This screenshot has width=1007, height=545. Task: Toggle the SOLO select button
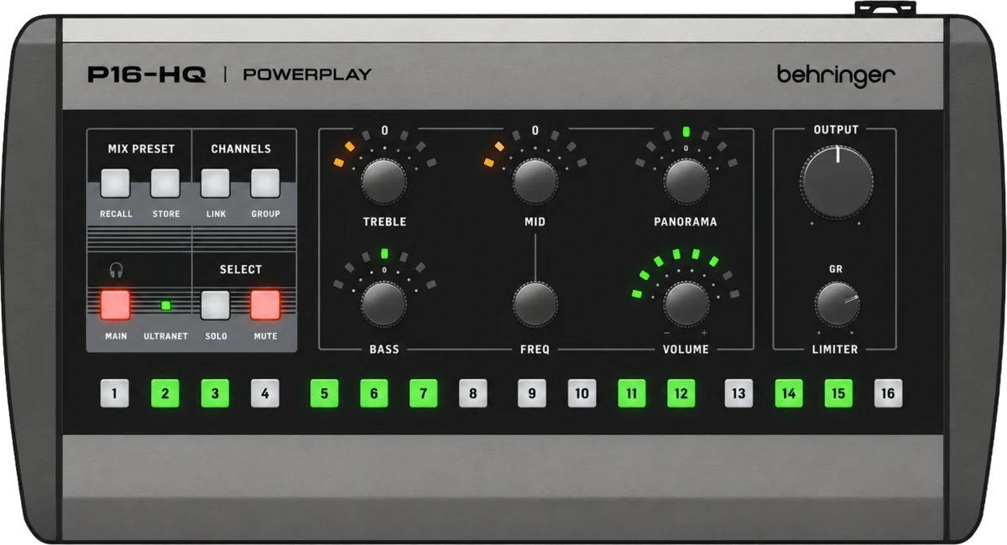coord(216,304)
